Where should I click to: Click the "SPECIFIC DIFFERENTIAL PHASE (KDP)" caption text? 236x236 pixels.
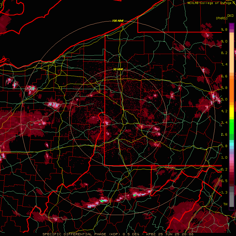(x=82, y=234)
